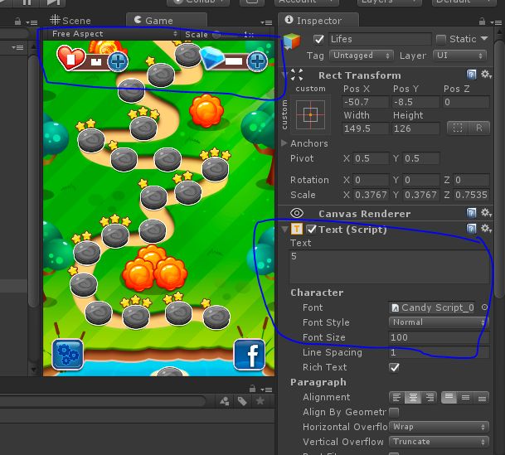This screenshot has width=505, height=455.
Task: Toggle Blueprint mode button in Rect Transform
Action: click(x=458, y=128)
